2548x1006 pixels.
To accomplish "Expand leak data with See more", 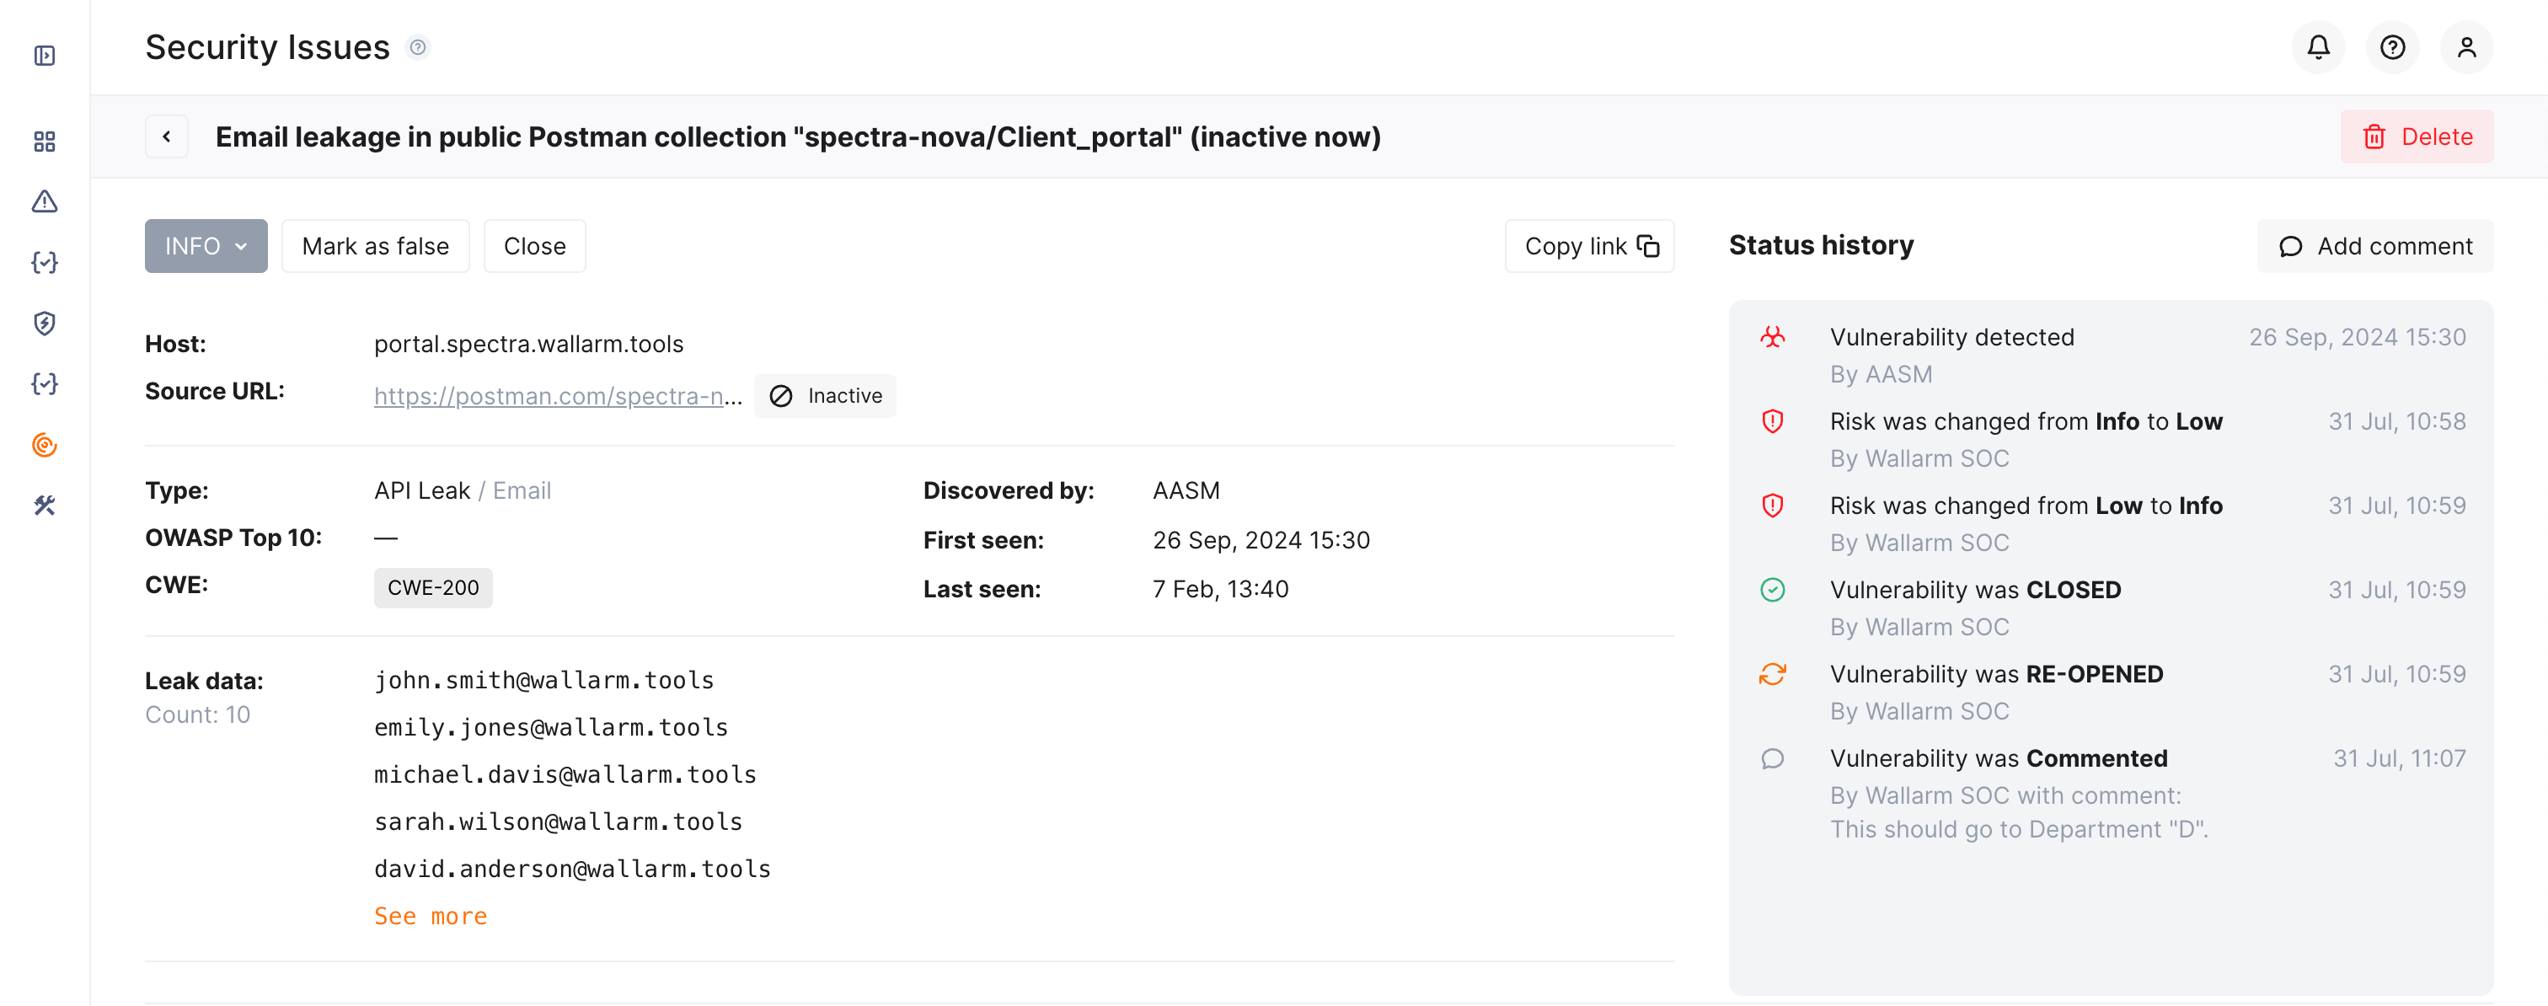I will pos(431,916).
